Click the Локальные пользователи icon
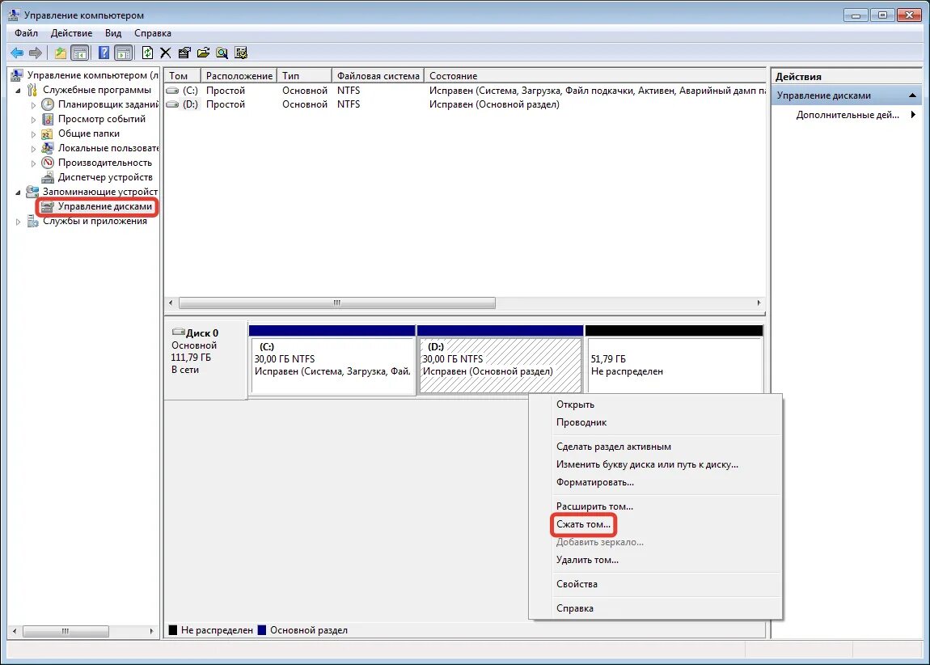This screenshot has height=665, width=930. pos(48,148)
